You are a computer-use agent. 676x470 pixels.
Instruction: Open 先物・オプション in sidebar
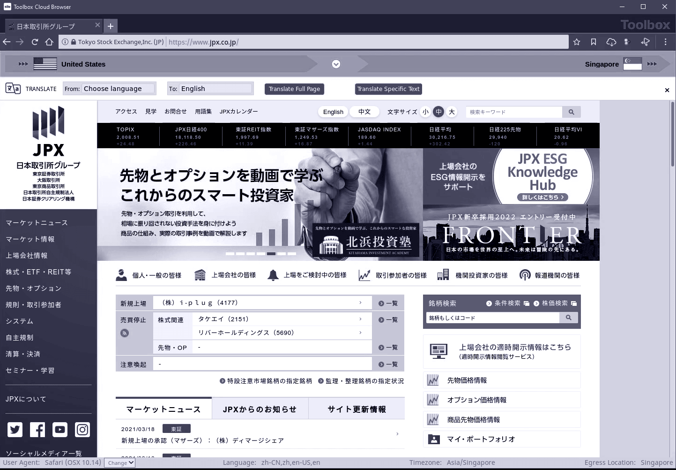(x=33, y=288)
